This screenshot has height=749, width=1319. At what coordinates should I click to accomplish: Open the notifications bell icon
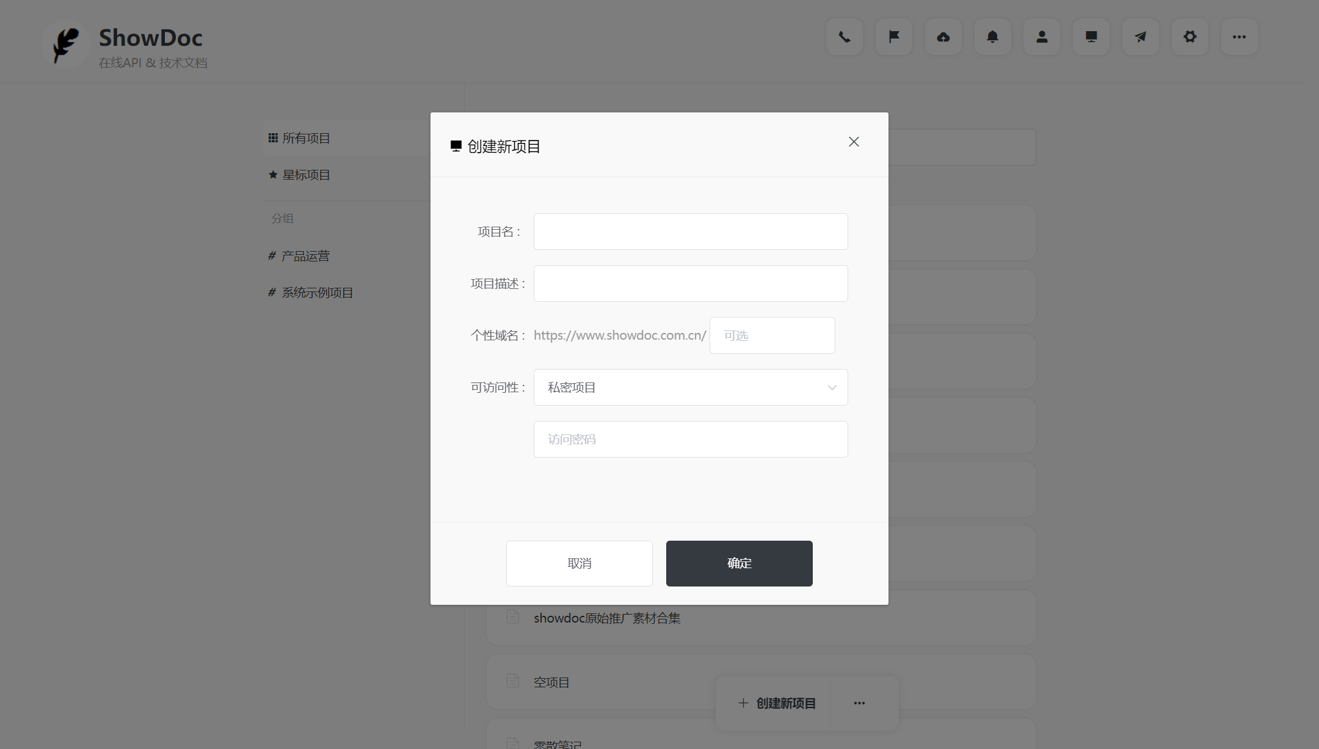992,37
